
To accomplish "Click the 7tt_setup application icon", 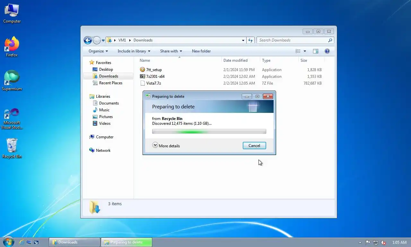I will [143, 69].
